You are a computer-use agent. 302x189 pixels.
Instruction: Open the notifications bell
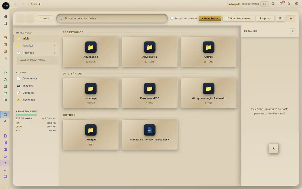[281, 4]
